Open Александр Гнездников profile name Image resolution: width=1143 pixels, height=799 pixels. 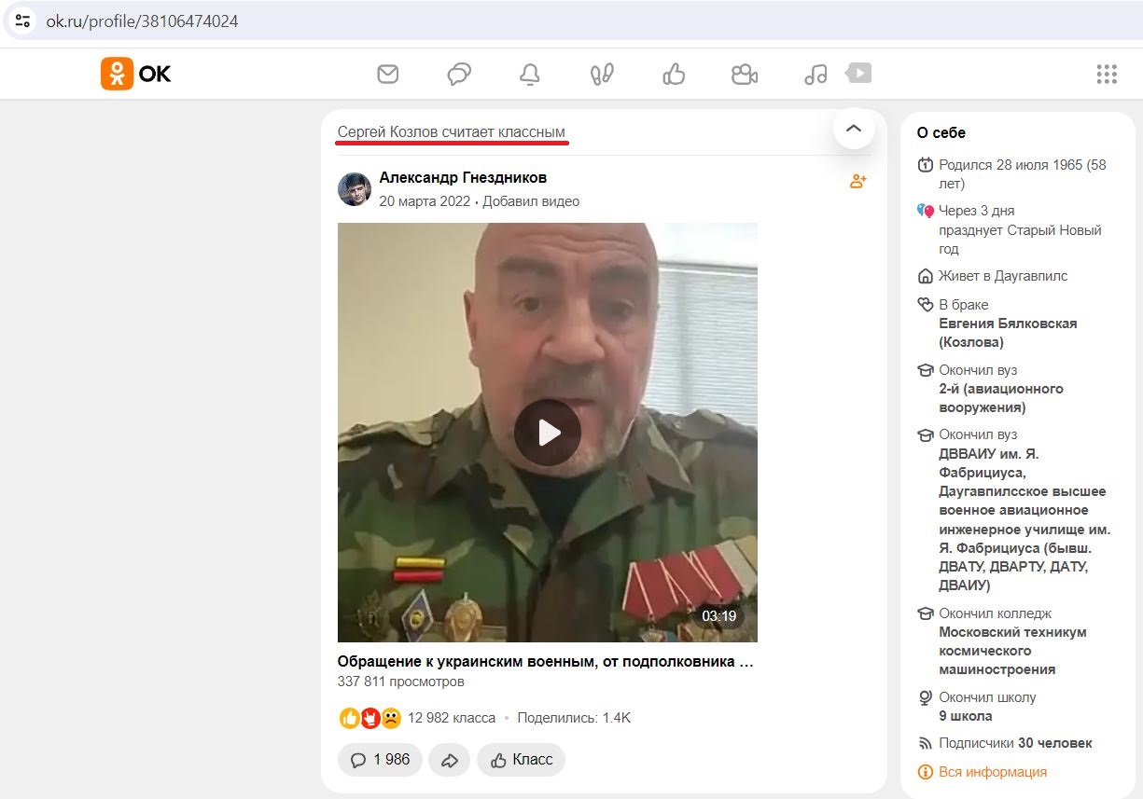(463, 177)
